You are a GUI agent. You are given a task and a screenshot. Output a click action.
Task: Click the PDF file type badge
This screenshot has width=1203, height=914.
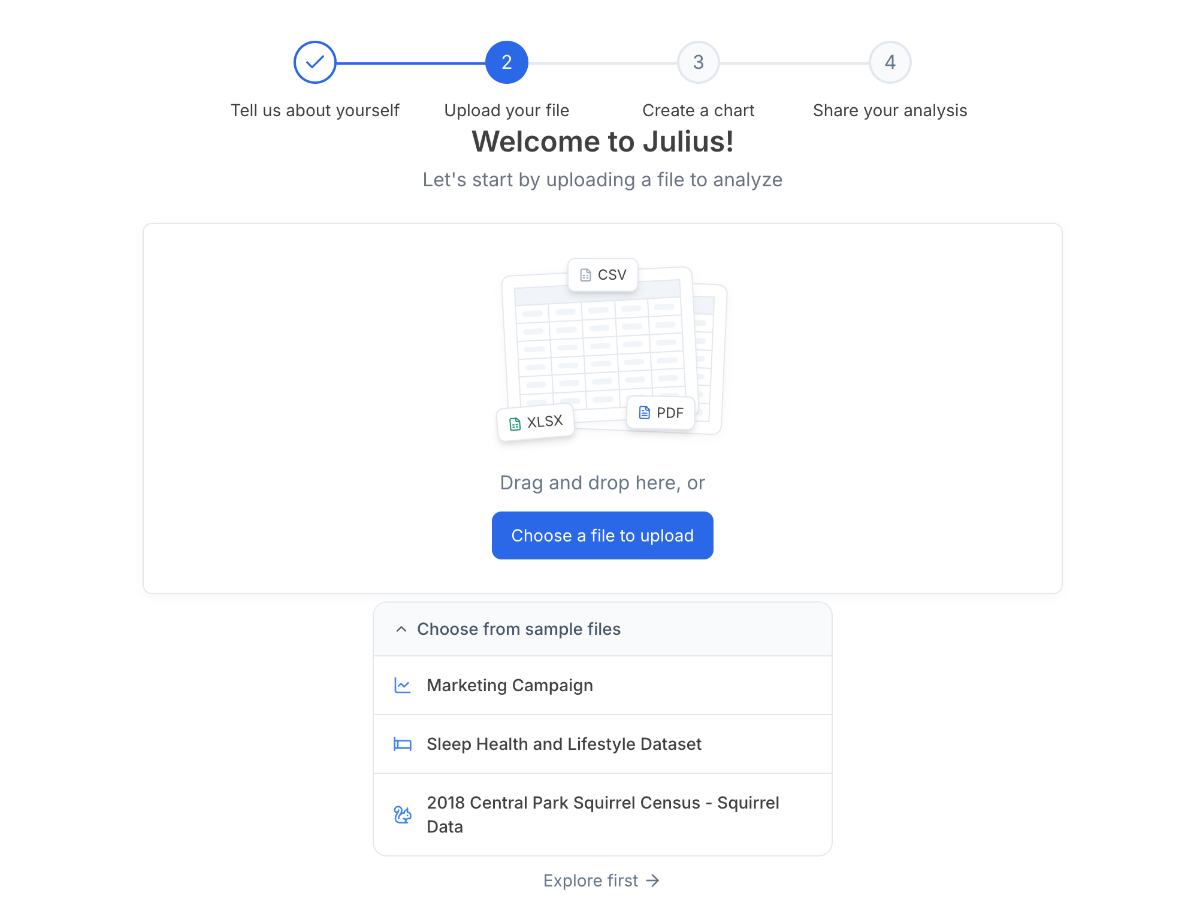pos(661,413)
